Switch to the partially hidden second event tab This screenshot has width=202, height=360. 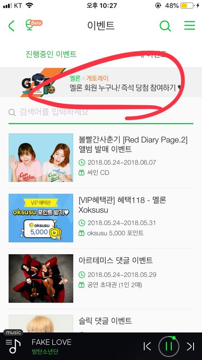click(152, 54)
